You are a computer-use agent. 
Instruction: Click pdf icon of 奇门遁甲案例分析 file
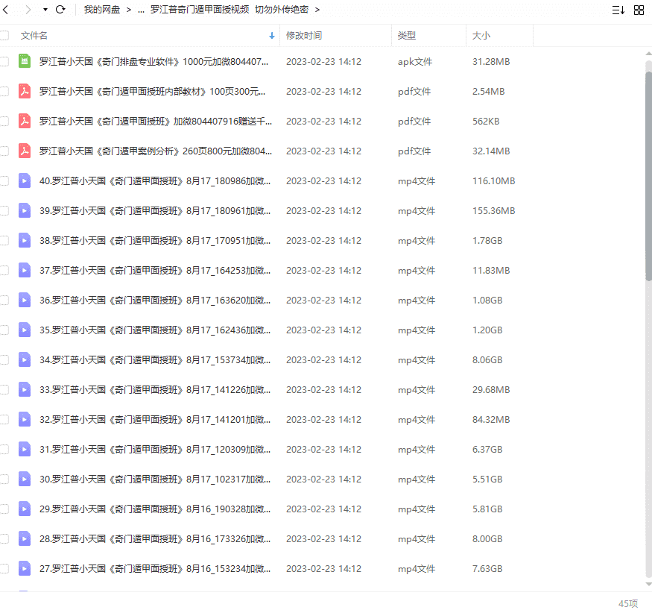(25, 151)
